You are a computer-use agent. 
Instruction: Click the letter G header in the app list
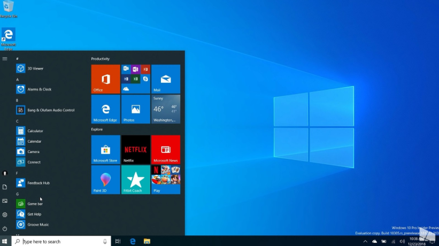point(17,194)
